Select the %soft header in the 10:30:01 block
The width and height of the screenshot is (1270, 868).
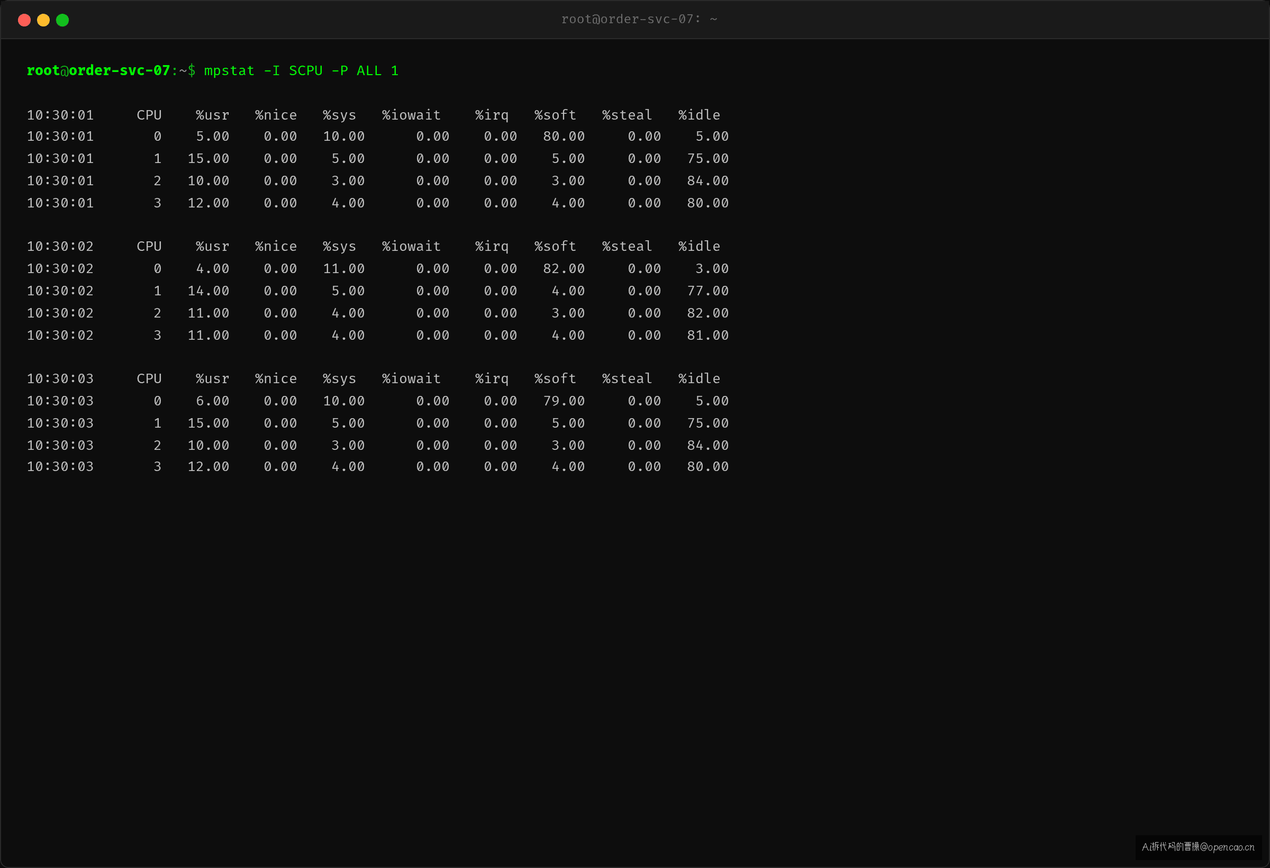point(555,115)
